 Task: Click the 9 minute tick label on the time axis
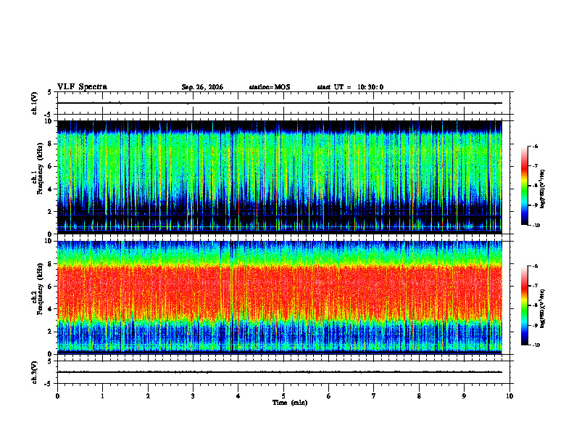pyautogui.click(x=464, y=396)
